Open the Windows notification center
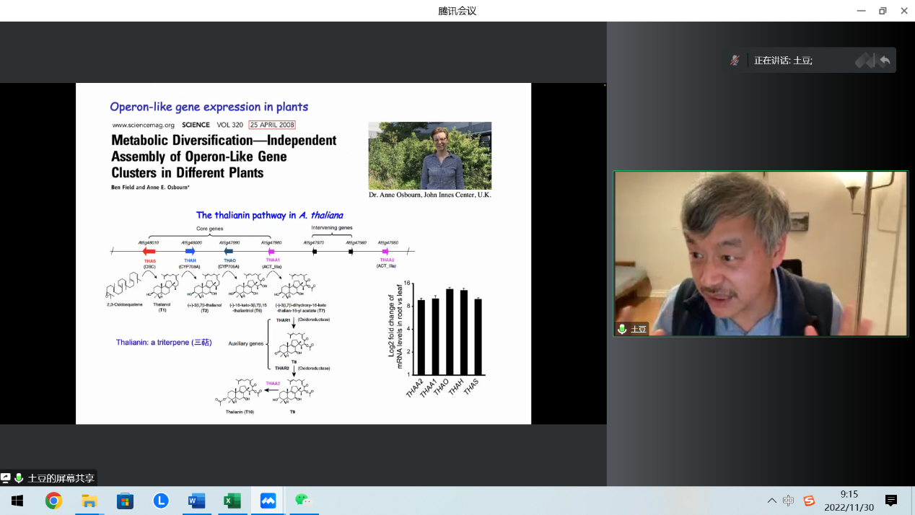The image size is (915, 515). click(x=891, y=501)
